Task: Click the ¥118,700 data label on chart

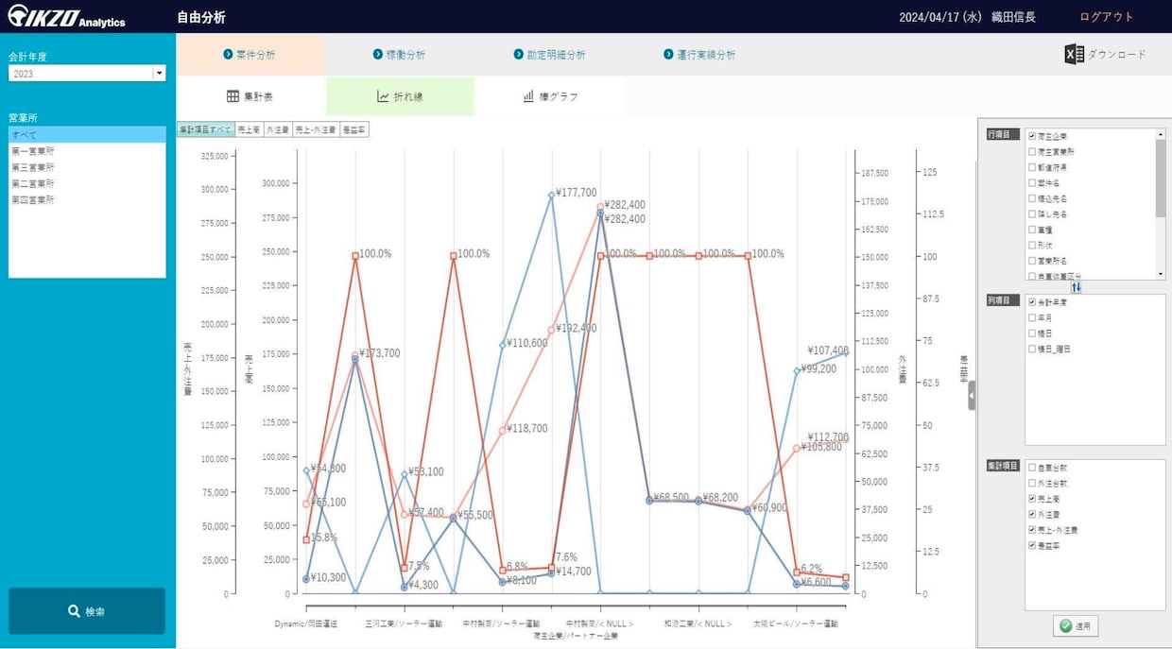Action: coord(526,428)
